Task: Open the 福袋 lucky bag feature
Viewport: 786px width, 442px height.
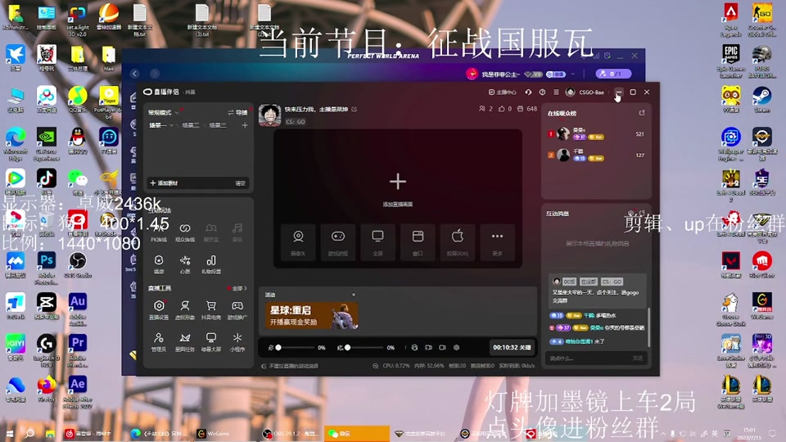Action: 158,264
